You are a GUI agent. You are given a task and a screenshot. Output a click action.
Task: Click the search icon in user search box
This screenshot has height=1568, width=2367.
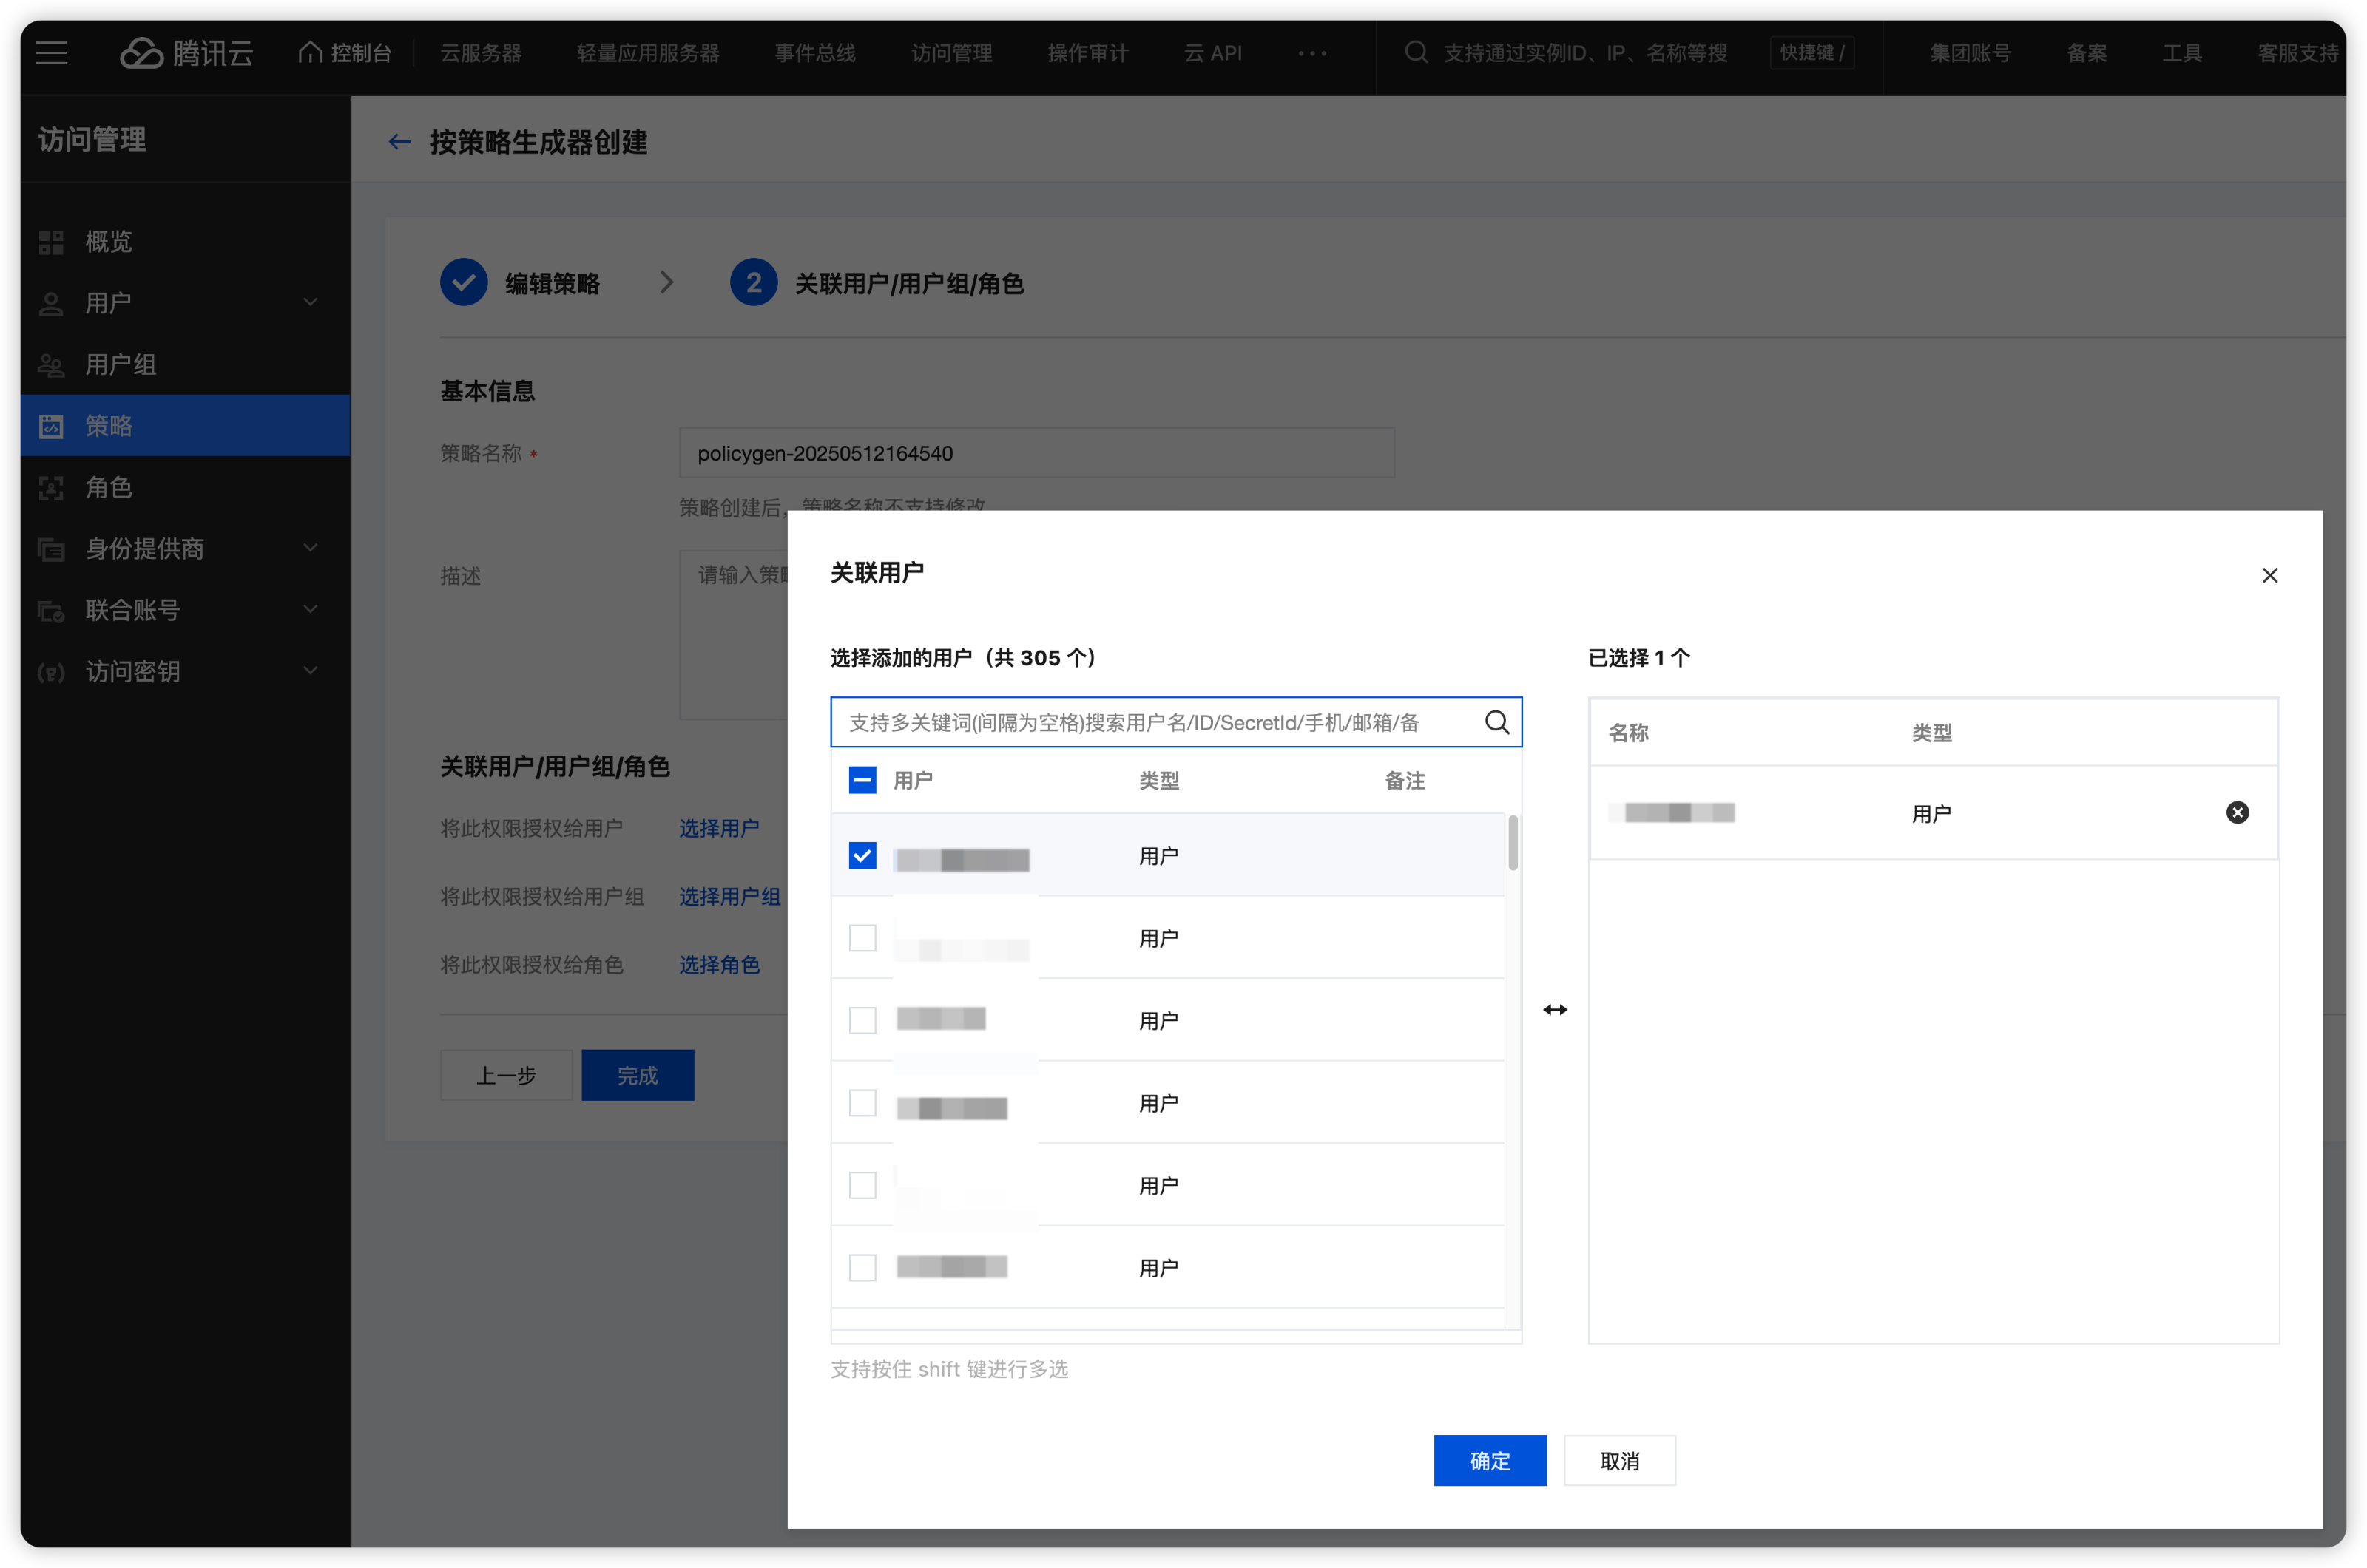(1496, 722)
